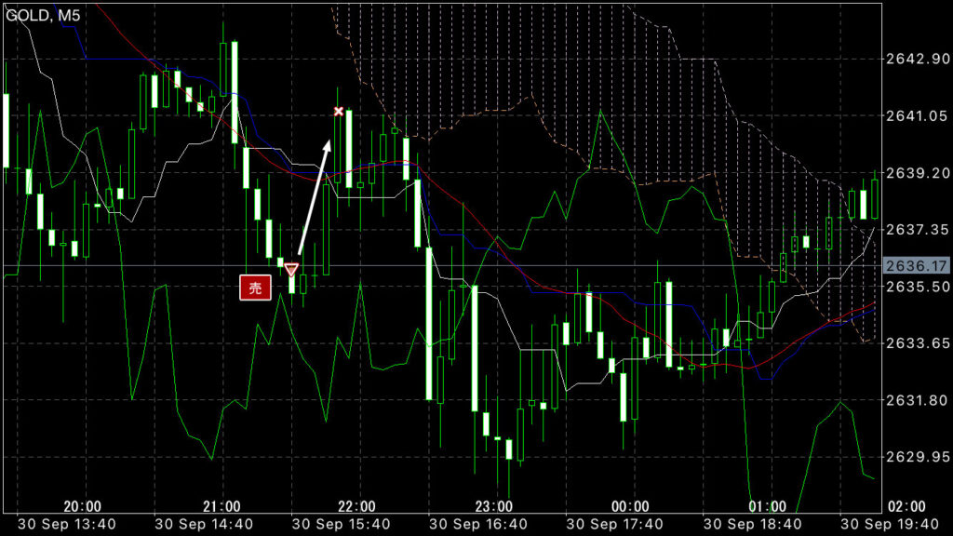Click price axis value 2635.50
Screen dimensions: 953x536
(x=917, y=287)
